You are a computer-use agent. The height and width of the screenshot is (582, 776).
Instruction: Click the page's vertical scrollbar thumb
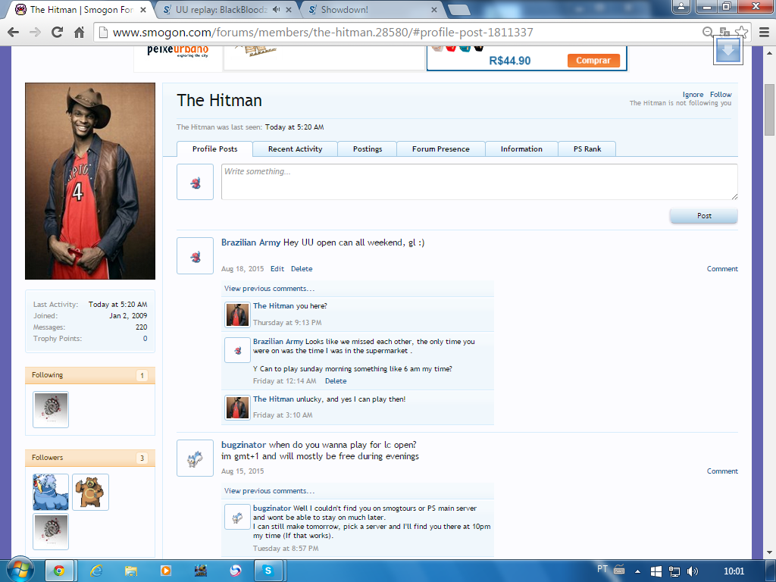pyautogui.click(x=769, y=114)
